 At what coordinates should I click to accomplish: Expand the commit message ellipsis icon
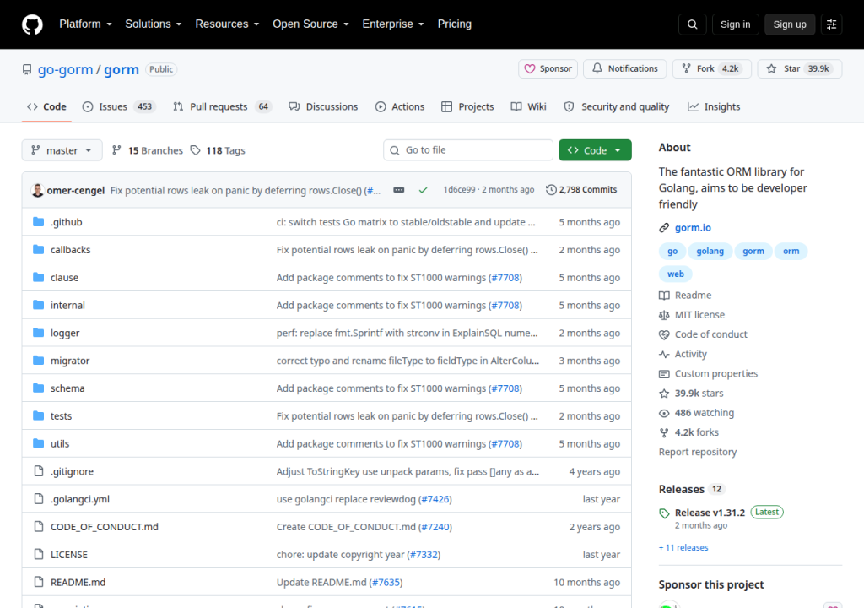pos(399,190)
